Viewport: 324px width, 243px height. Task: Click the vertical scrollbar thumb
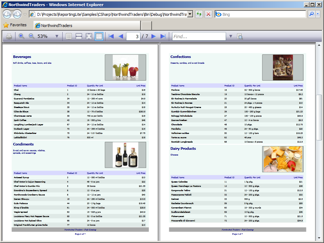point(319,117)
